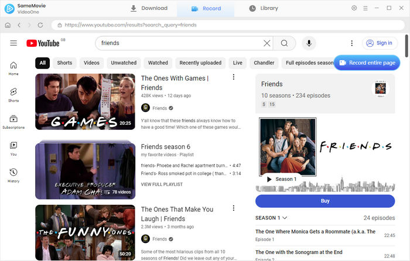Click Friends channel avatar under Games video
The width and height of the screenshot is (410, 261).
(145, 108)
